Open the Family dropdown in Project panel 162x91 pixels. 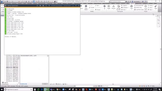[x=151, y=6]
